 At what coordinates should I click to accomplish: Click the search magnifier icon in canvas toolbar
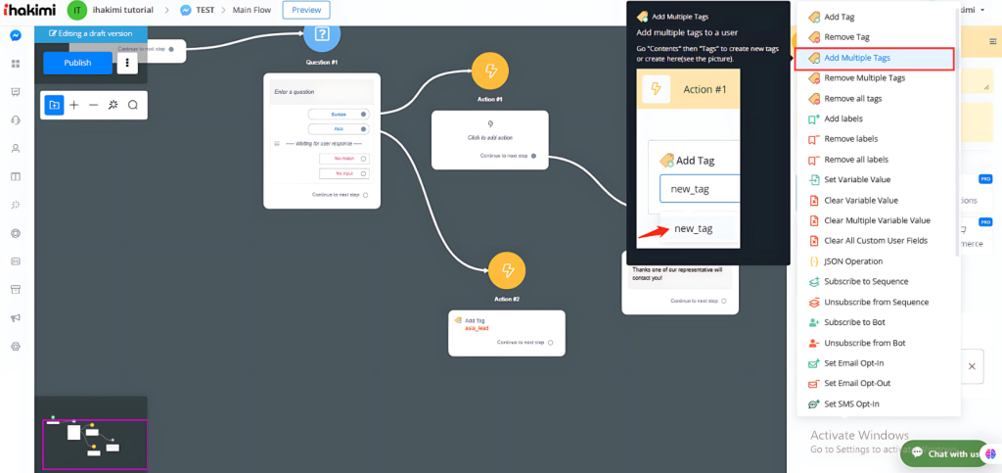(133, 105)
